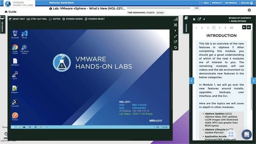Viewport: 256px width, 144px height.
Task: Open the Play VMware Odyssey shortcut
Action: click(24, 49)
